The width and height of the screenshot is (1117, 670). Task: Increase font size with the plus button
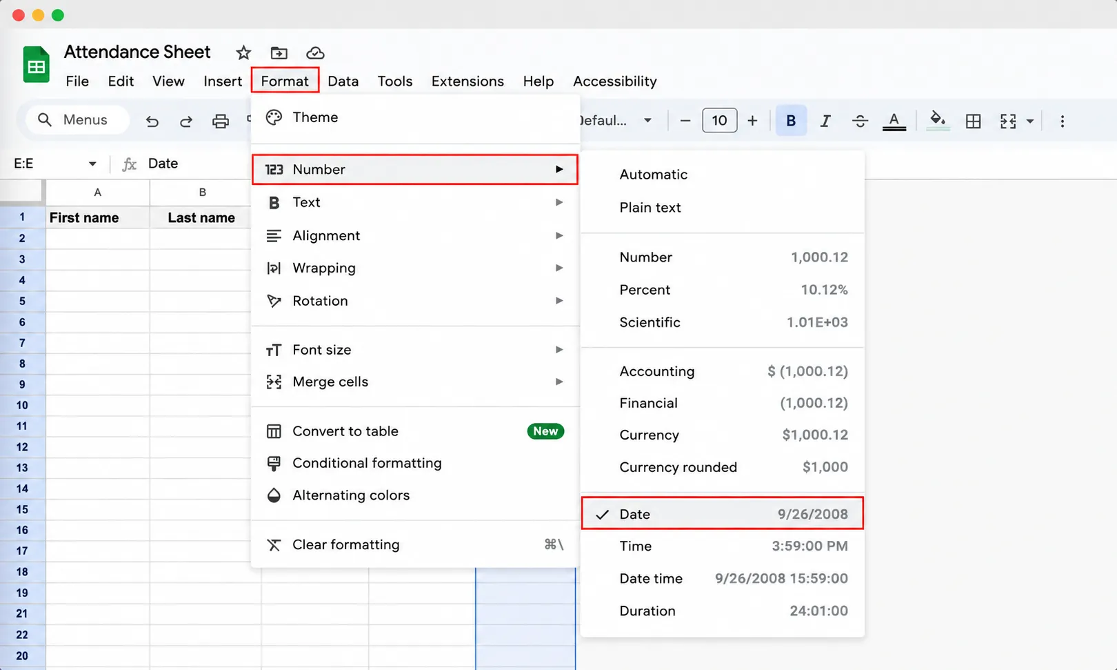(x=752, y=121)
